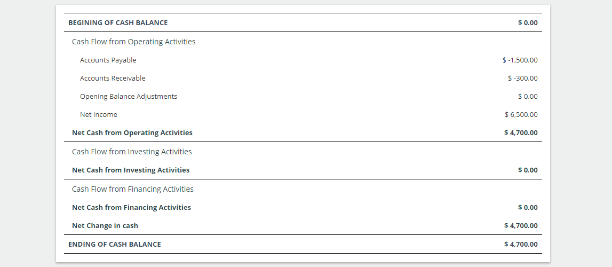Select the Opening Balance Adjustments row

point(303,97)
